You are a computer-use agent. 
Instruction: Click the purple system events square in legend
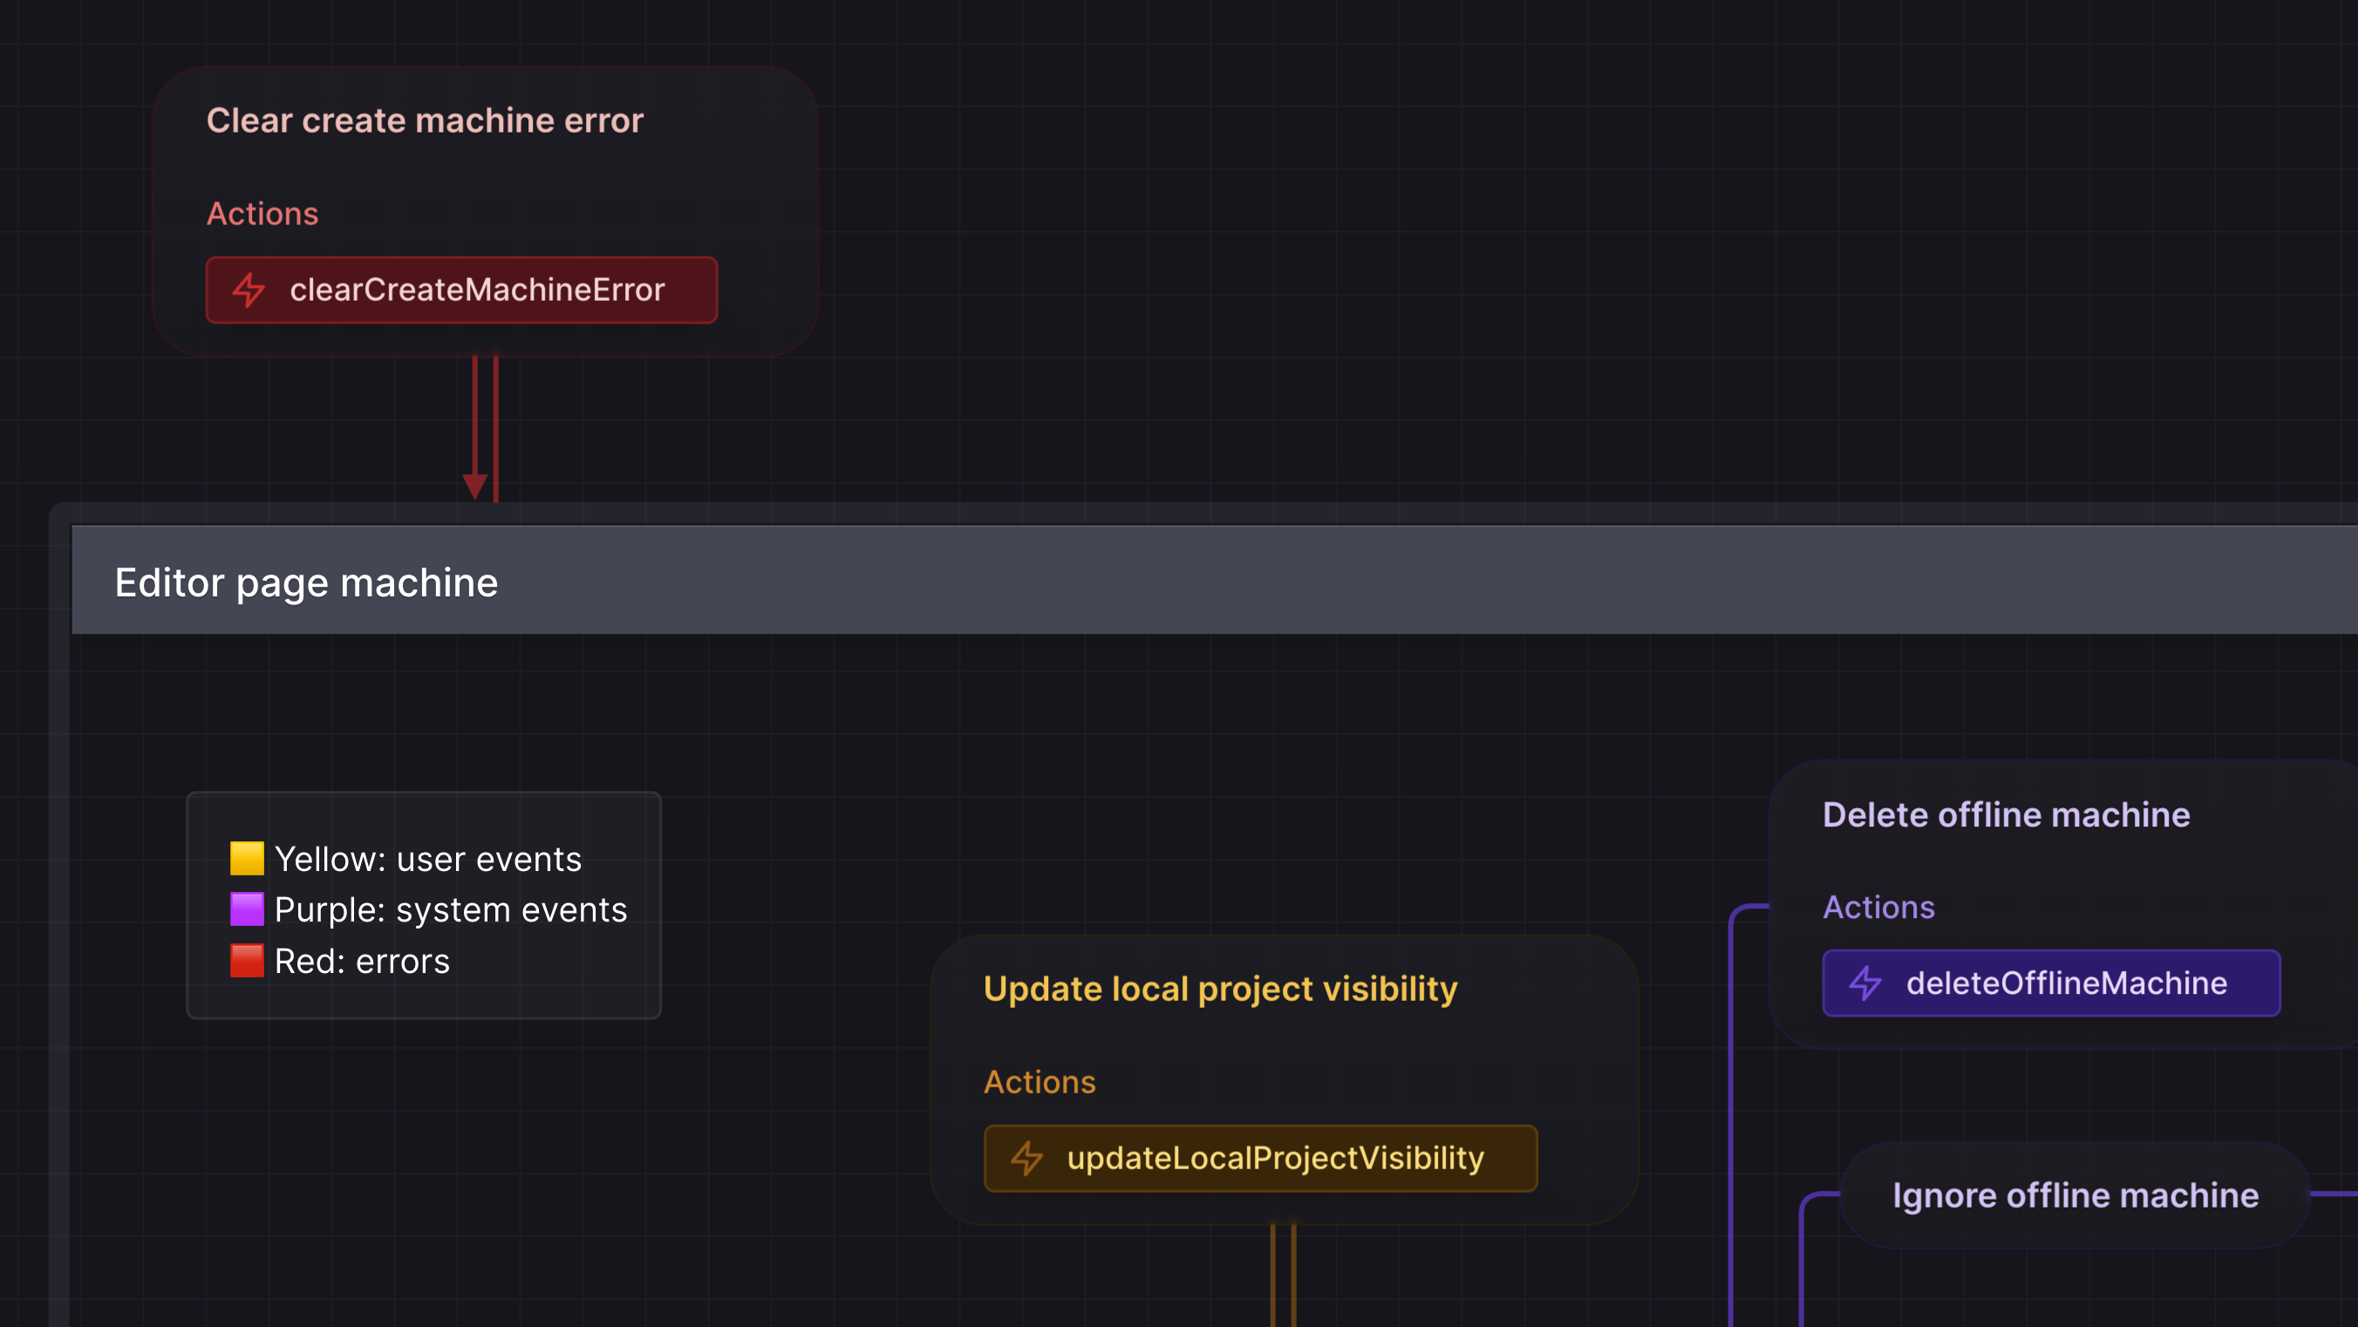click(x=247, y=908)
